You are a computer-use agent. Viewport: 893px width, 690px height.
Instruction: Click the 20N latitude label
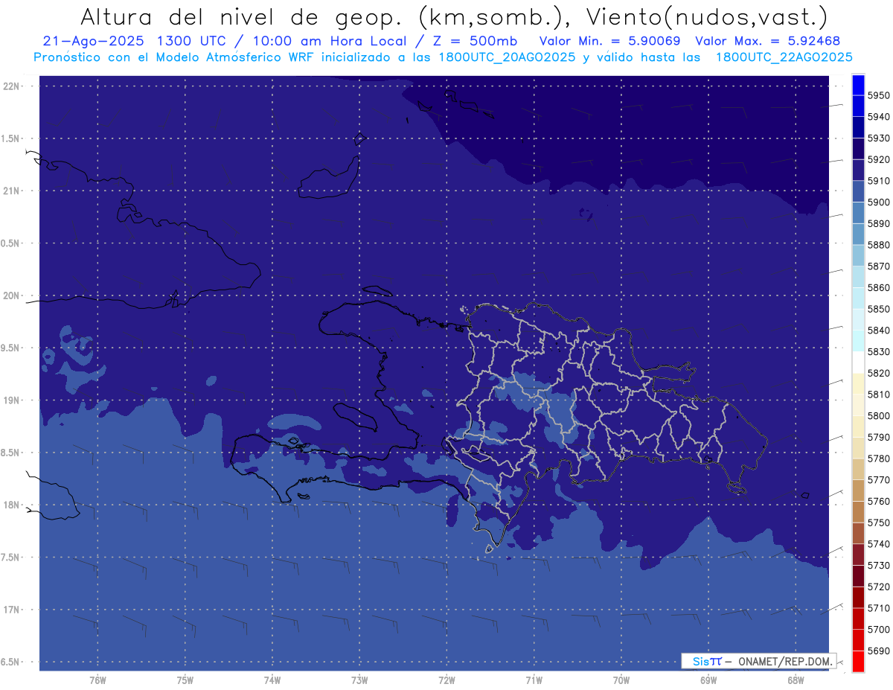[x=11, y=296]
